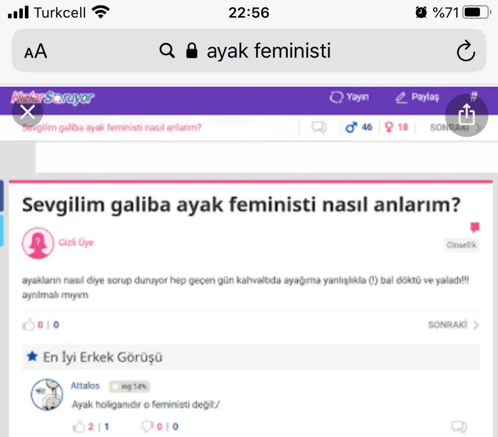Viewport: 498px width, 437px height.
Task: Tap the comment bubble in question bar
Action: point(319,127)
